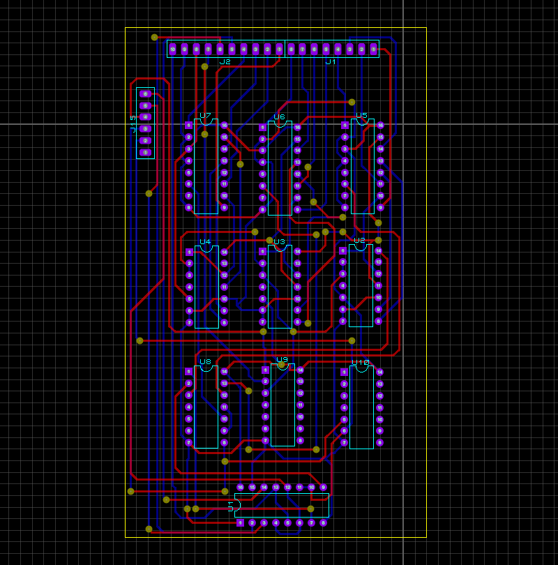Screen dimensions: 558x565
Task: Click square pin 1 pad of U3
Action: [x=263, y=252]
